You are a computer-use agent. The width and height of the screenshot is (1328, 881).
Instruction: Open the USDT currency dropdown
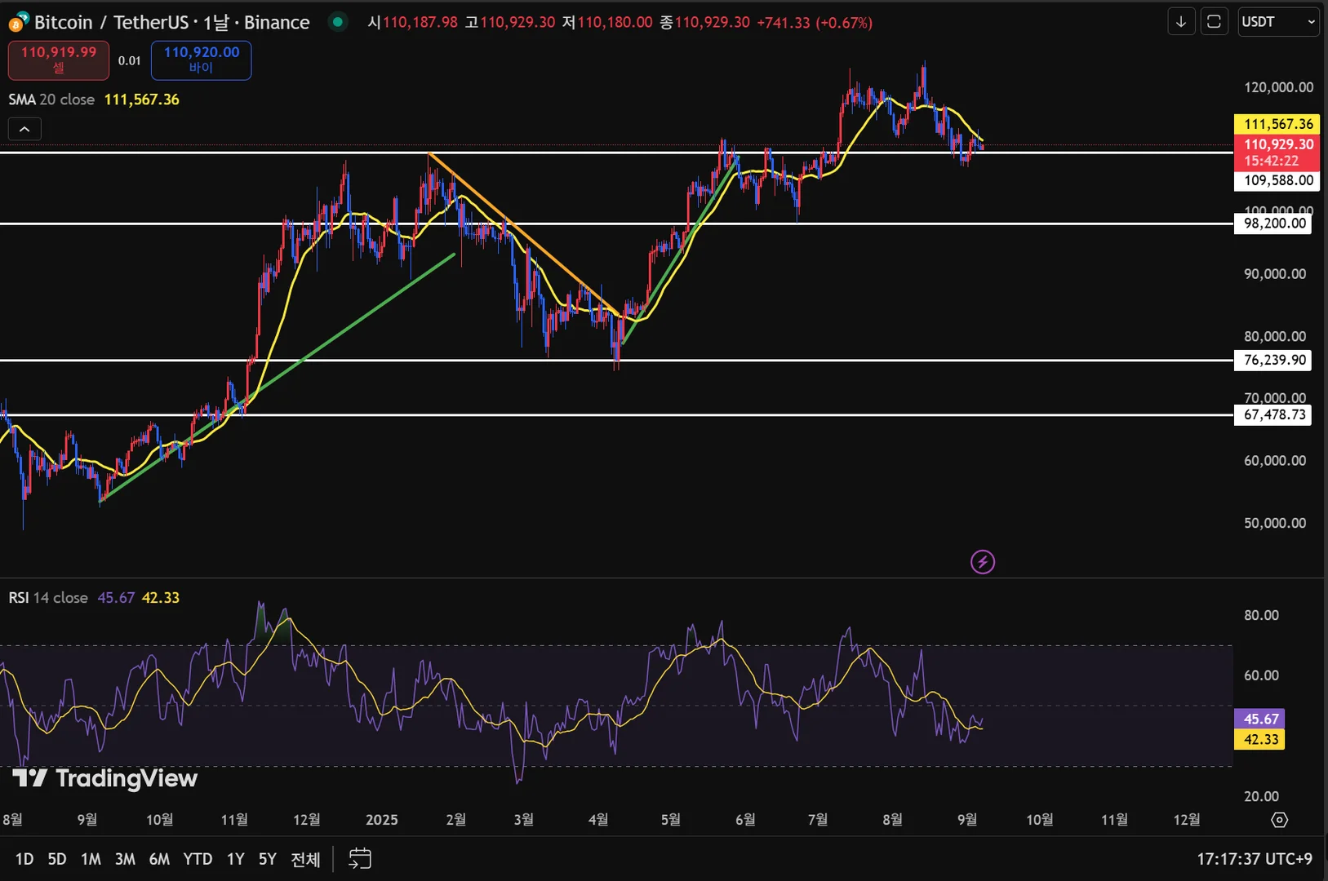(x=1278, y=22)
